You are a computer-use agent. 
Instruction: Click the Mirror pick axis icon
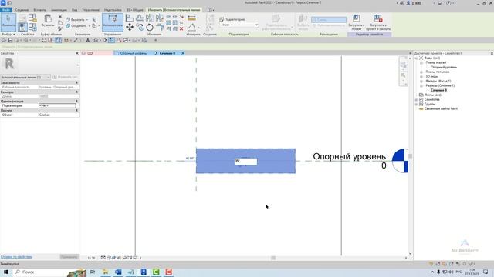click(150, 18)
